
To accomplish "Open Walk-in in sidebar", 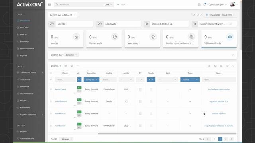I will [23, 35].
